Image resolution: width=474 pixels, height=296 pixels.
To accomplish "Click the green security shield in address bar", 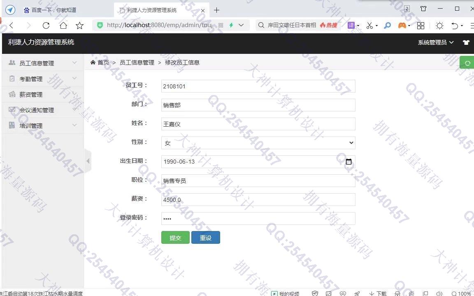I will tap(100, 25).
